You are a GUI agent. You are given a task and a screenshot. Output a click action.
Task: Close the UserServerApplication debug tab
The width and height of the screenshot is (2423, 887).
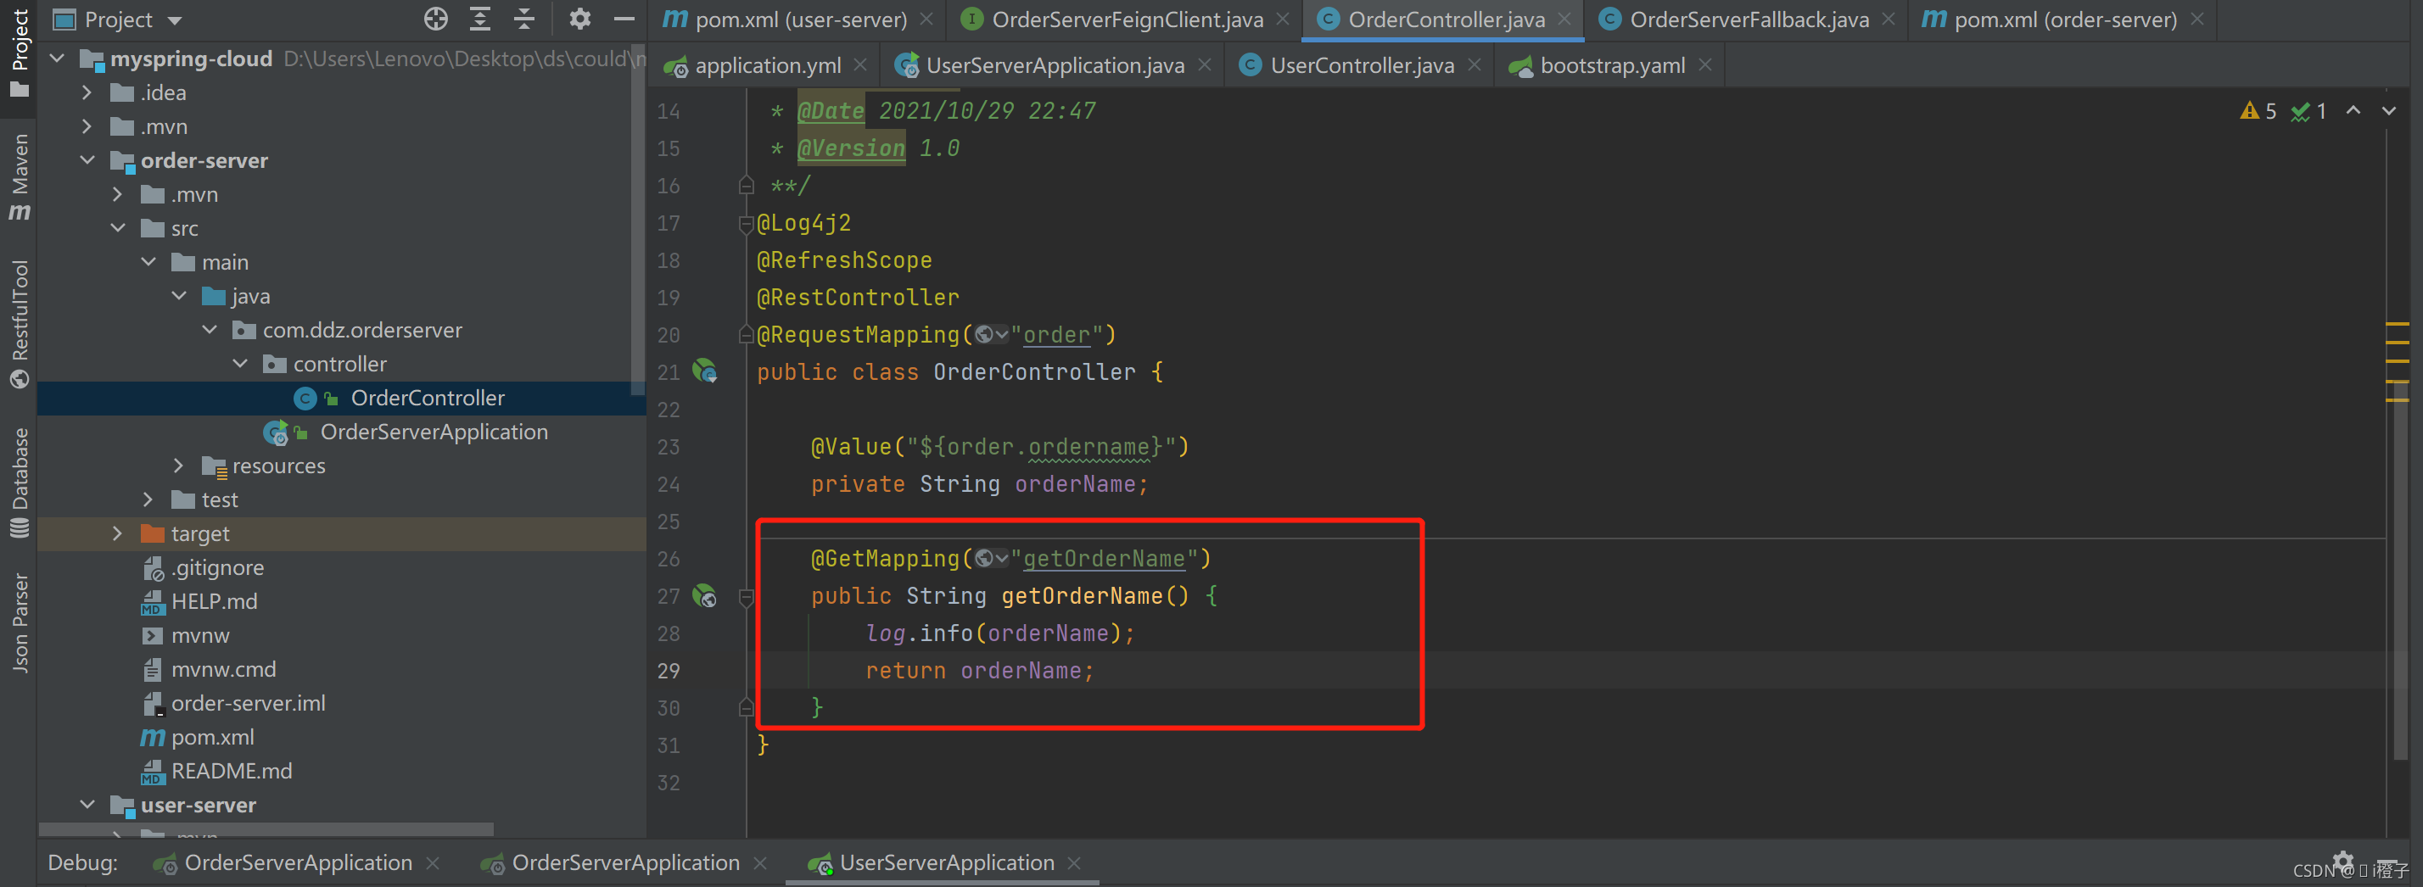tap(1074, 862)
